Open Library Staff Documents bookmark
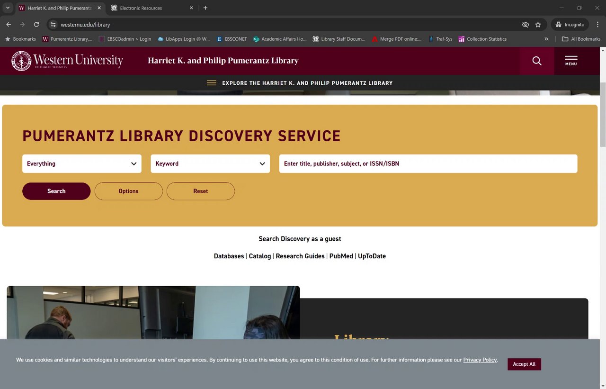This screenshot has height=389, width=606. pyautogui.click(x=339, y=39)
